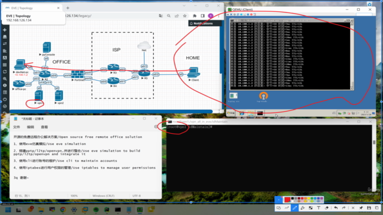
Task: Open File Explorer from taskbar
Action: [41, 210]
